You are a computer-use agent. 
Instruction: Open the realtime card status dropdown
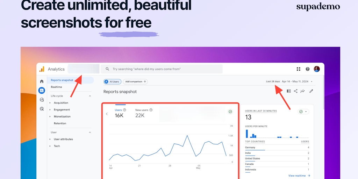303,112
